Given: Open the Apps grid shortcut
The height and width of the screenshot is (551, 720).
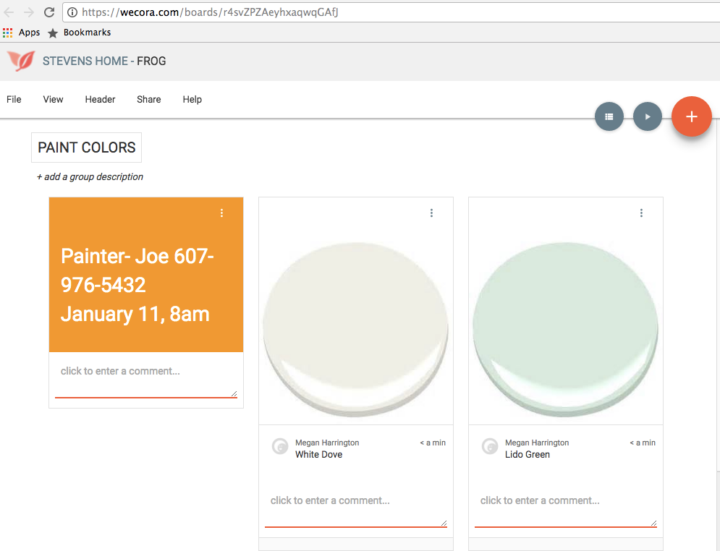Looking at the screenshot, I should click(7, 33).
